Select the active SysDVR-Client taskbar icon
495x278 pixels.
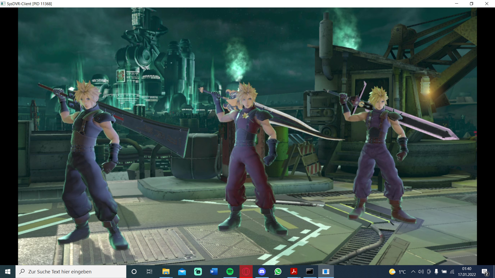326,272
